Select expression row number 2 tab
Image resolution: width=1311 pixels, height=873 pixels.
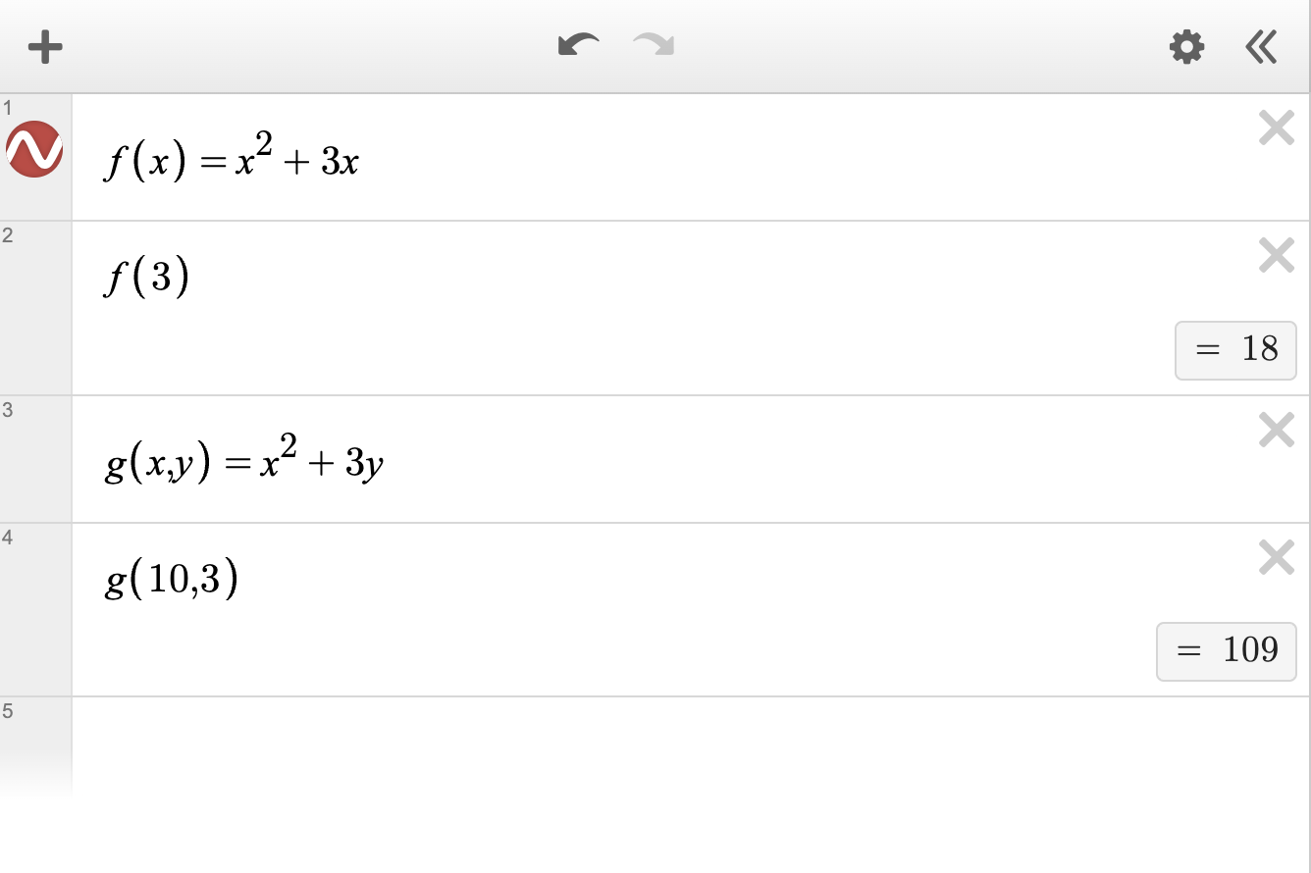click(x=35, y=308)
